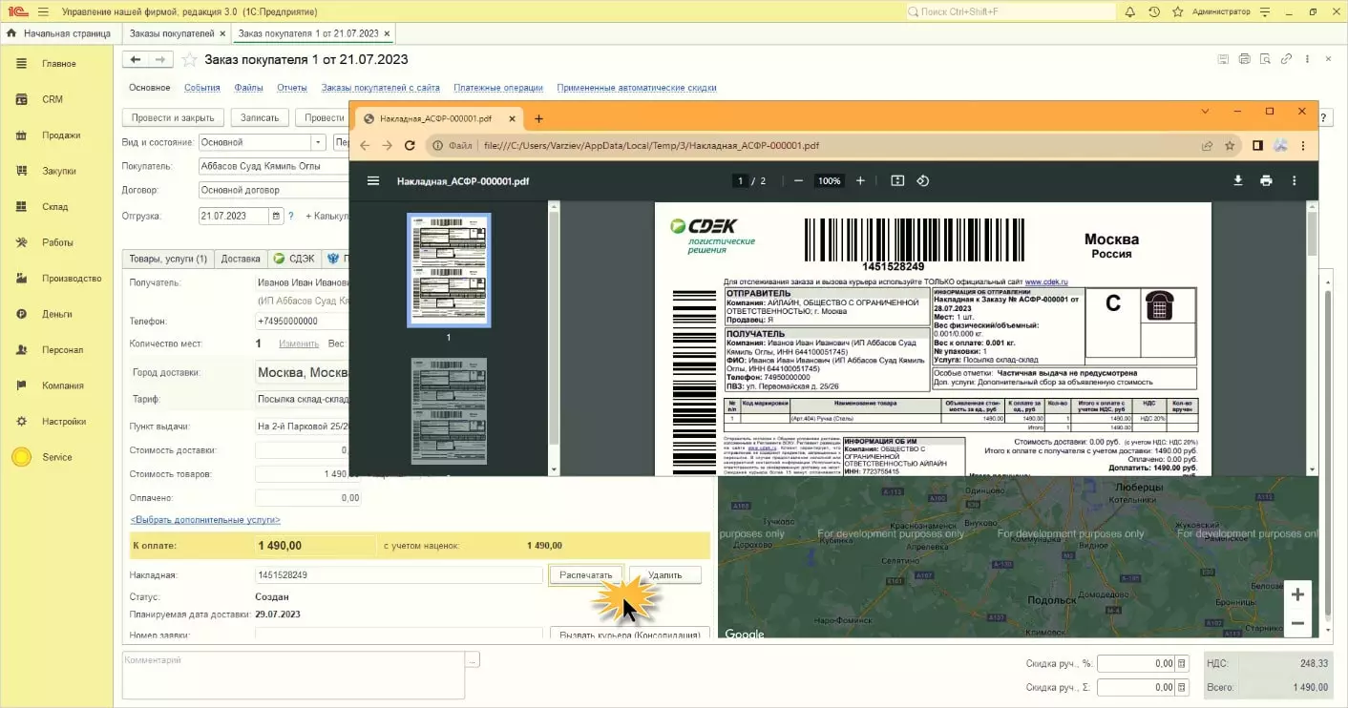Add form to favorites star

pos(189,59)
